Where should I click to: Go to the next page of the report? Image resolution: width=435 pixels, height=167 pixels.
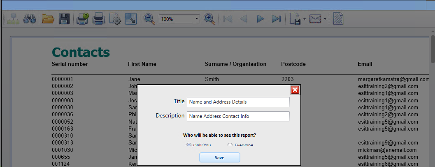click(x=260, y=19)
